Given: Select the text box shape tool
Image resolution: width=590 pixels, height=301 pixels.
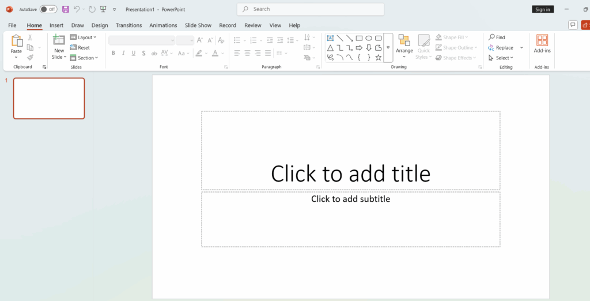Looking at the screenshot, I should click(x=330, y=38).
